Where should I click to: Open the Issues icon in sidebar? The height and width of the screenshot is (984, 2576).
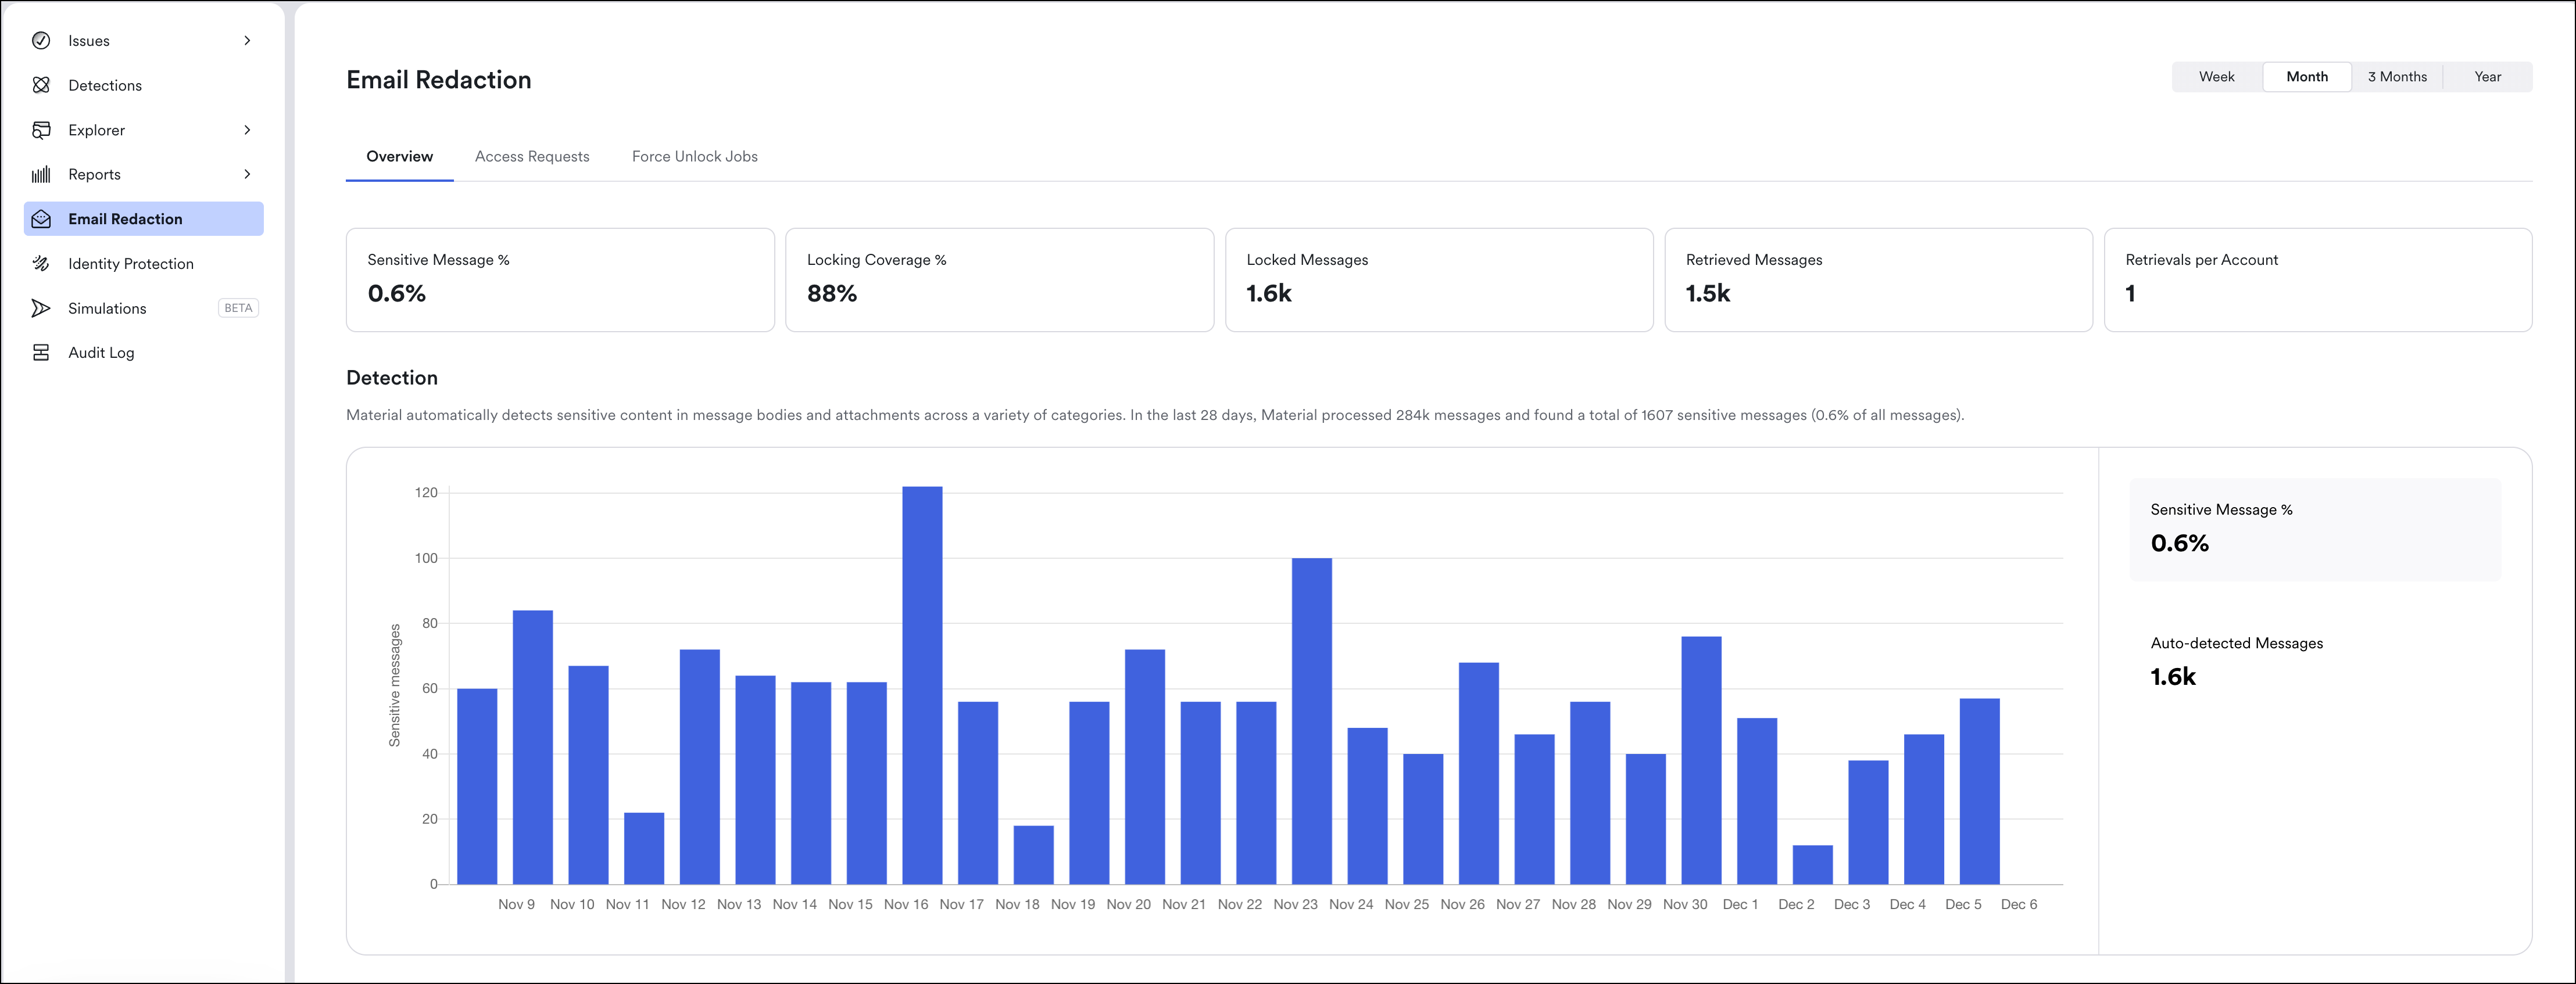(41, 41)
